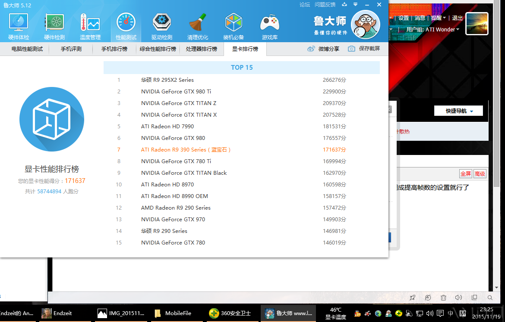Screen dimensions: 505x322
Task: Click the graphics card cube logo
Action: [51, 119]
